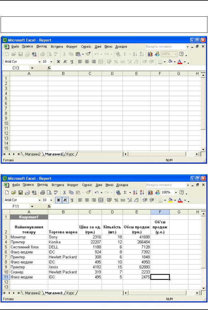Open Вставка menu in the data-sheet window
Screen dimensions: 208x310
(x=58, y=185)
